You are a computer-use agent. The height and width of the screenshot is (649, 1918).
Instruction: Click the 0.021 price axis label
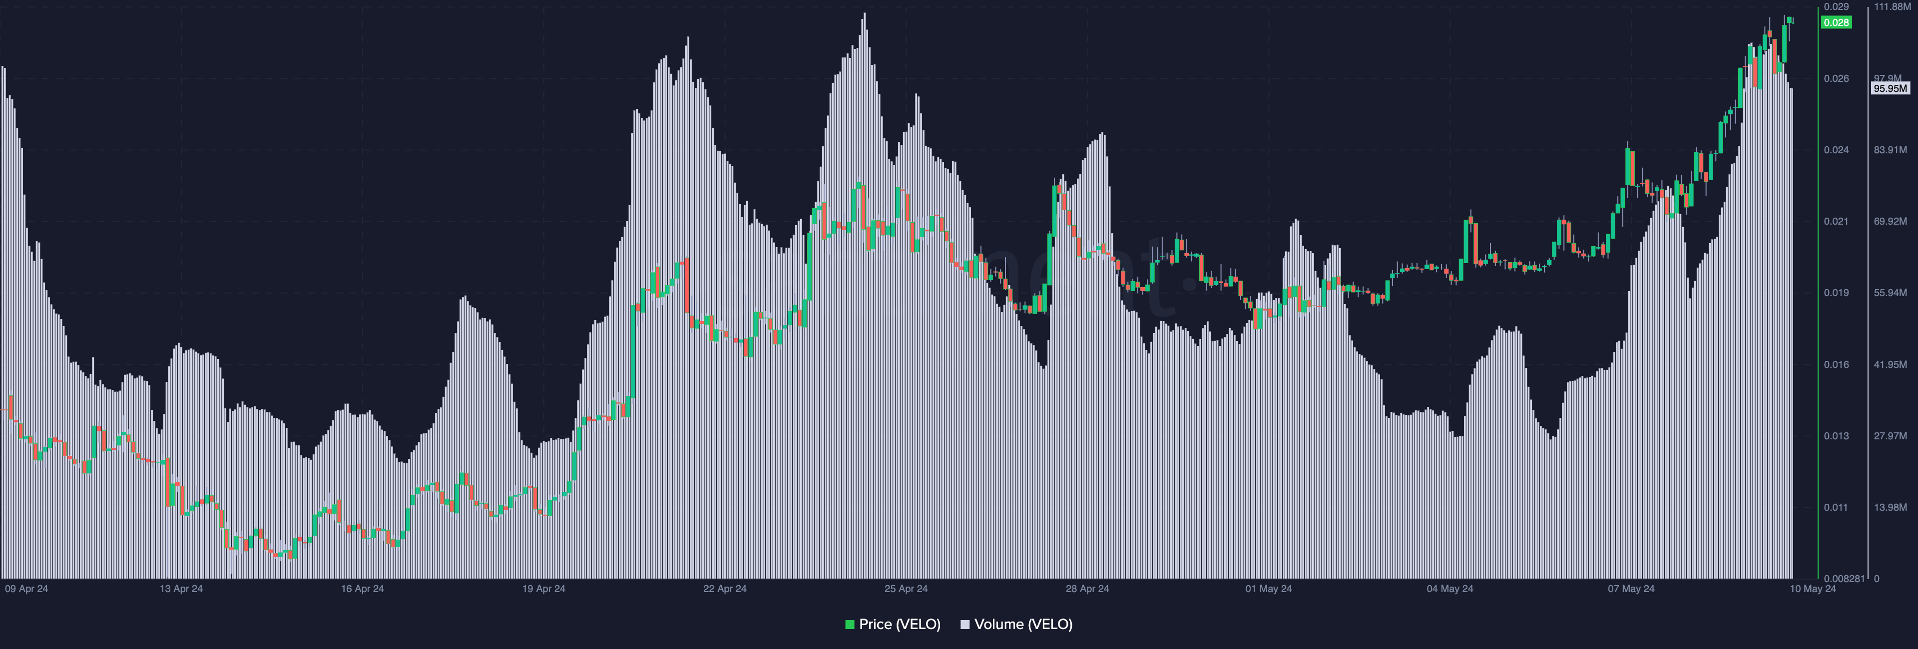coord(1836,221)
